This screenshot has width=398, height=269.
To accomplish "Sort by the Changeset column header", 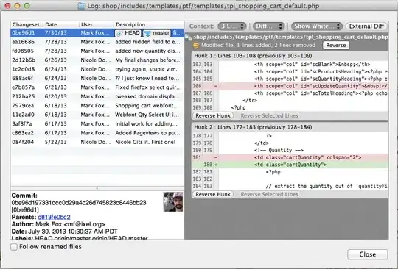I will coord(26,24).
